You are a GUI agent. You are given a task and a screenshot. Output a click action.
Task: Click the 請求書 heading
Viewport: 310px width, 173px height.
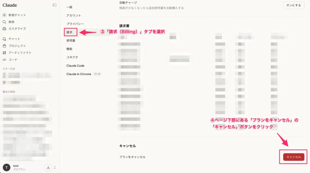pyautogui.click(x=124, y=26)
